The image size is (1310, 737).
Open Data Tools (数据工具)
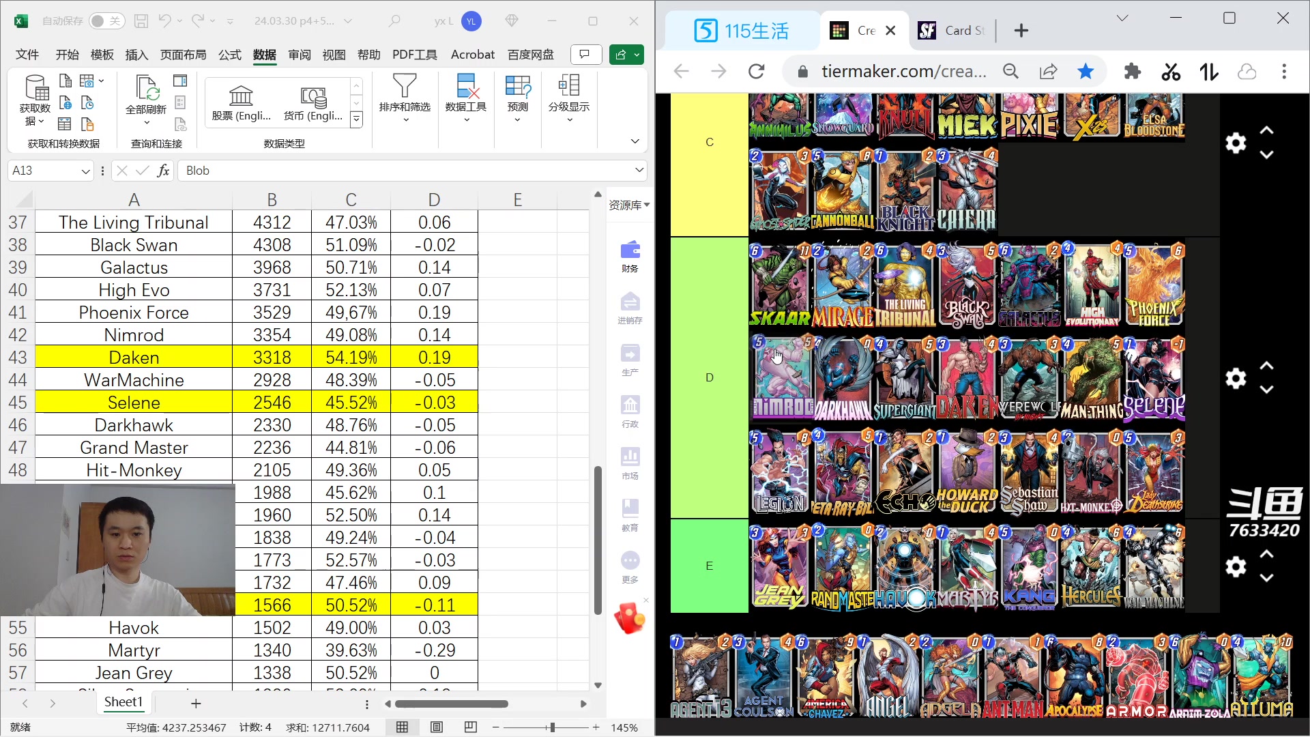pos(466,98)
